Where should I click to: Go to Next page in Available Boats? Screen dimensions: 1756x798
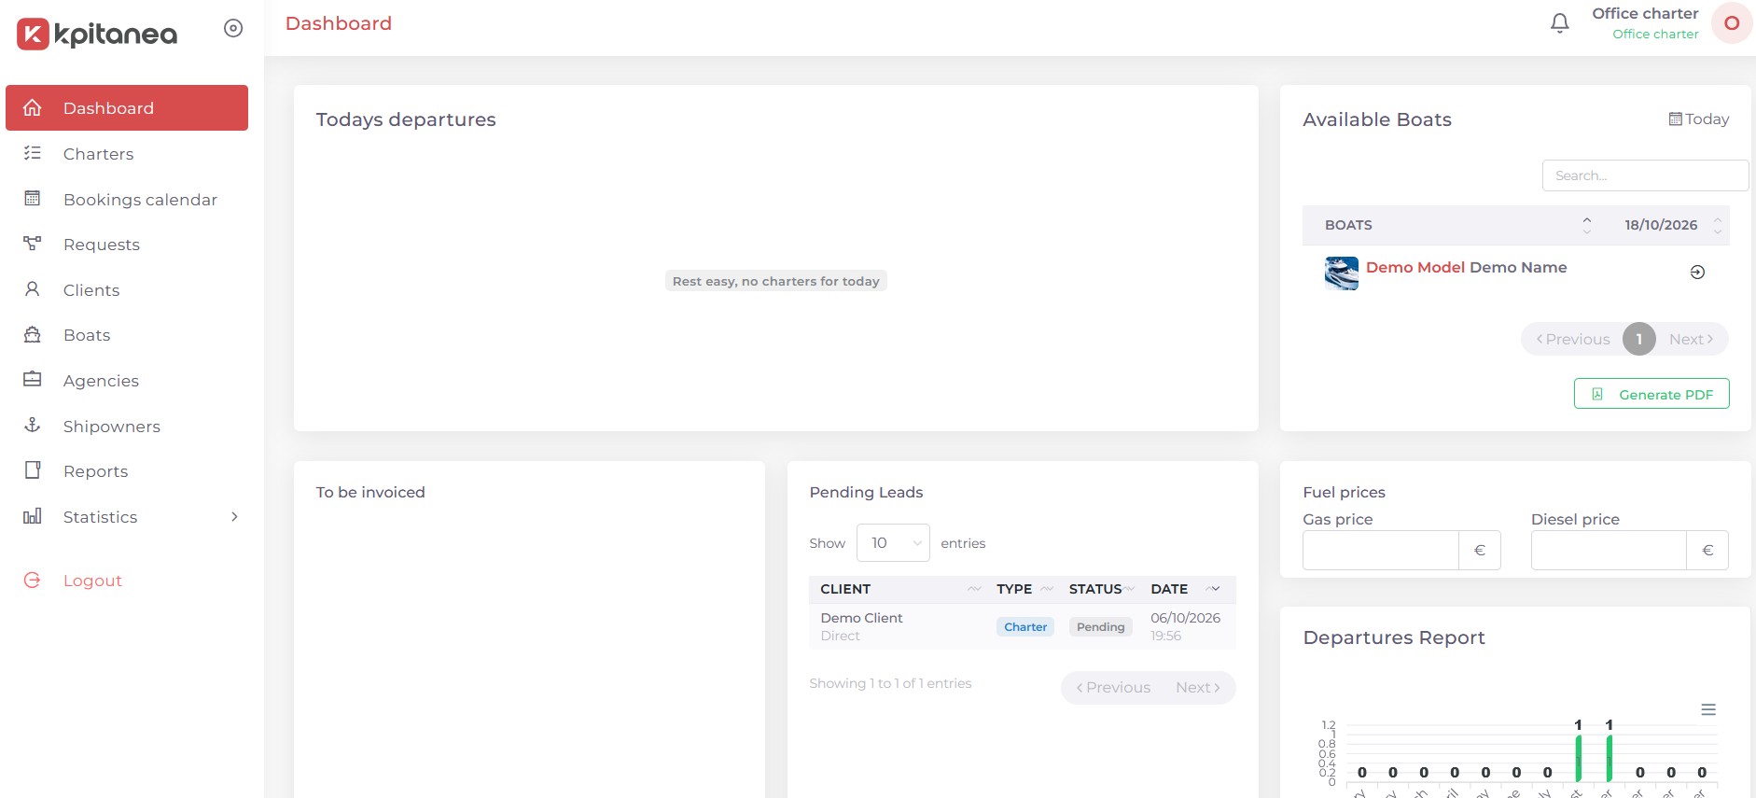tap(1691, 339)
